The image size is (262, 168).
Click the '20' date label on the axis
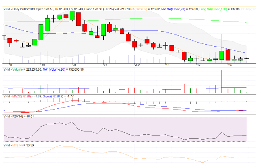point(74,65)
